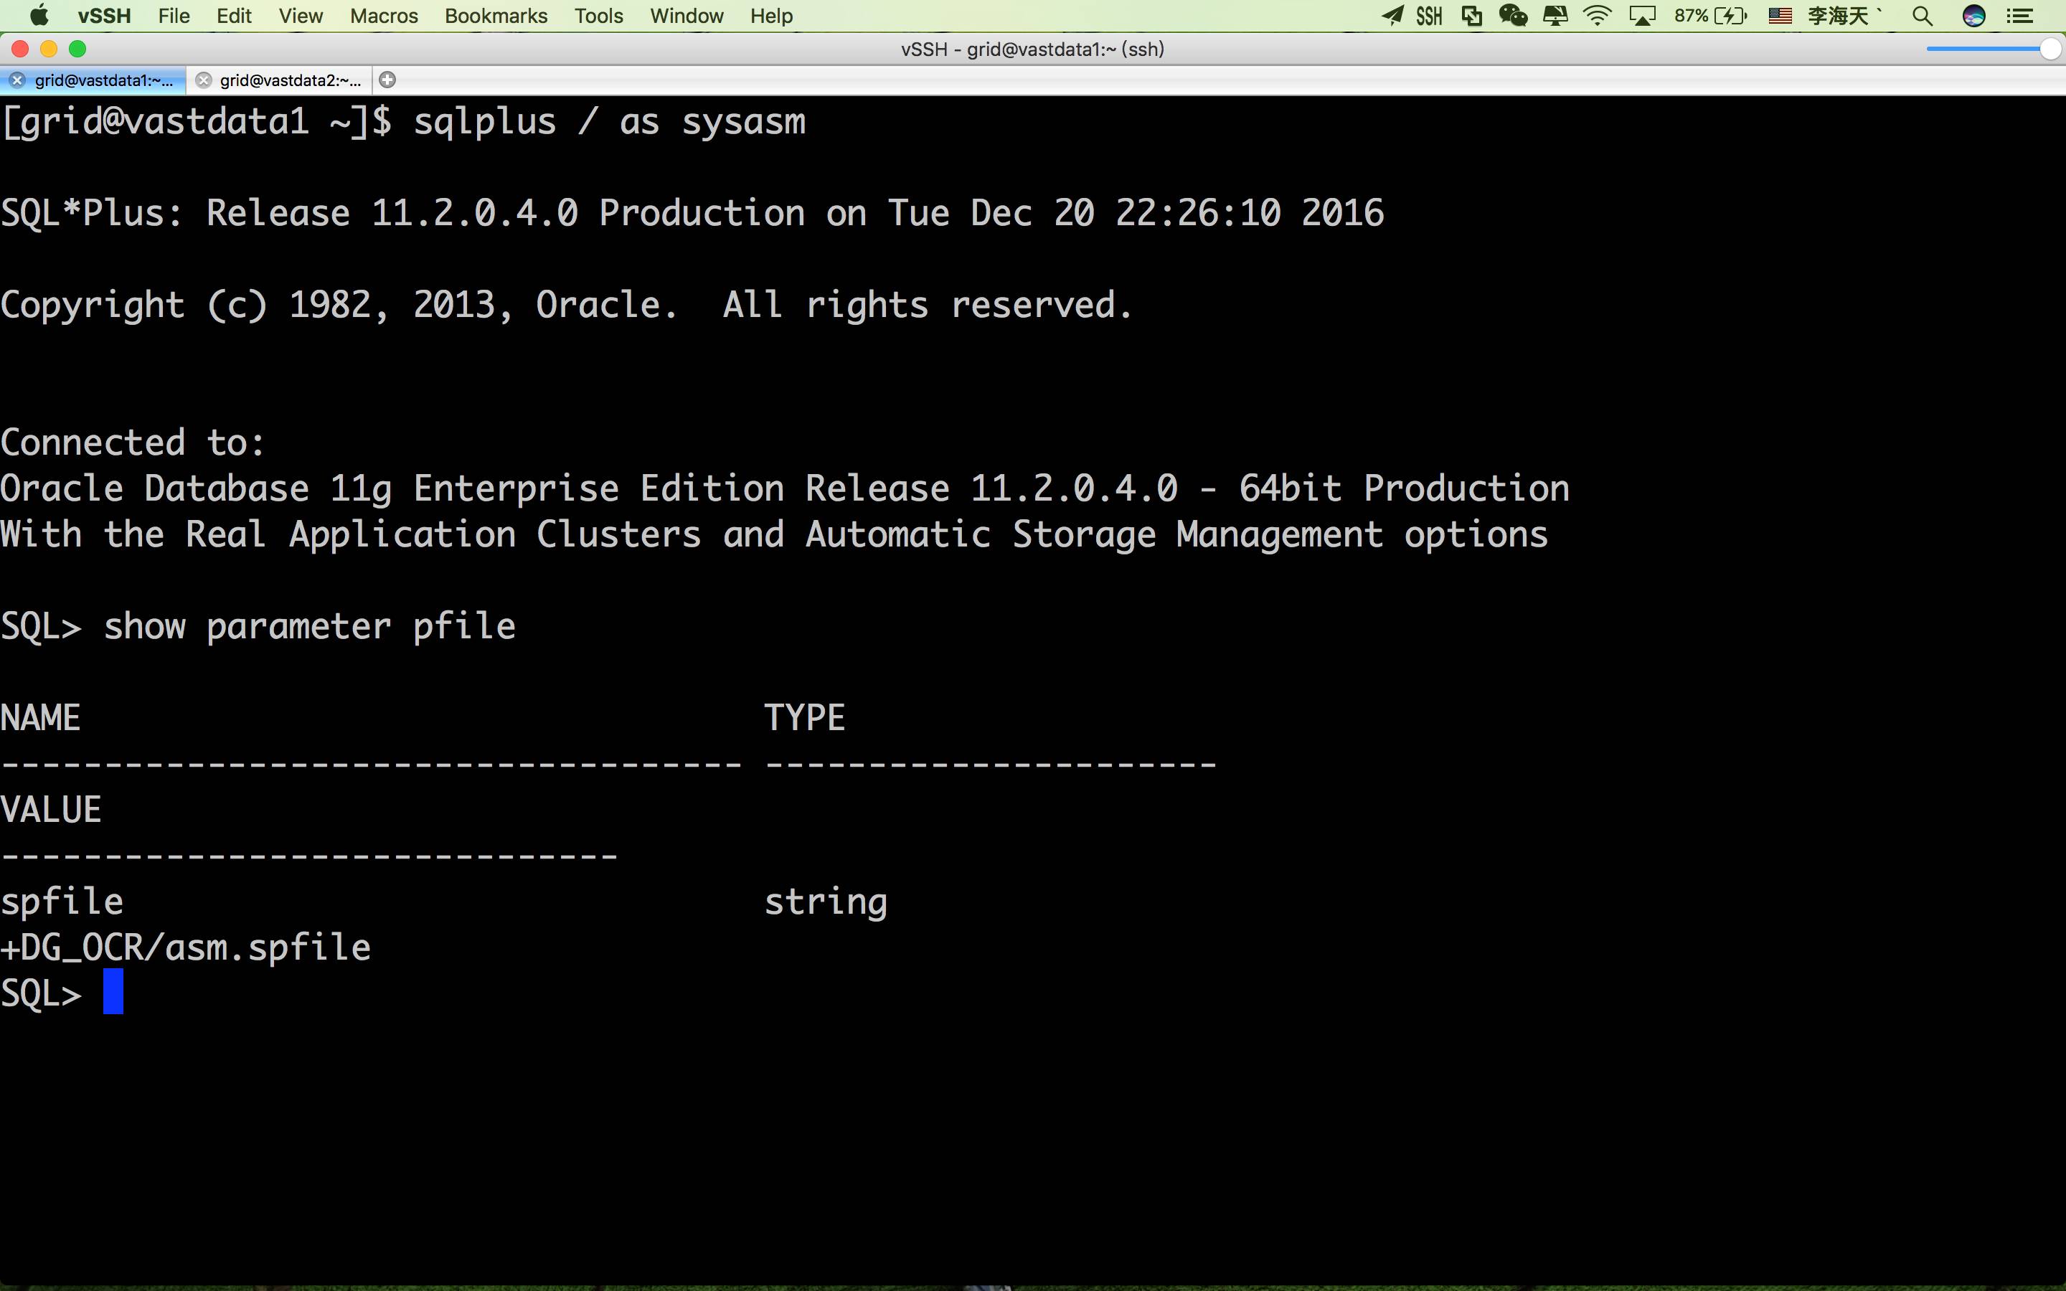Image resolution: width=2066 pixels, height=1291 pixels.
Task: Open the Wi-Fi status menu
Action: tap(1596, 15)
